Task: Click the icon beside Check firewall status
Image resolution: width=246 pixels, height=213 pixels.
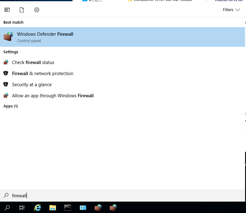Action: (x=6, y=62)
